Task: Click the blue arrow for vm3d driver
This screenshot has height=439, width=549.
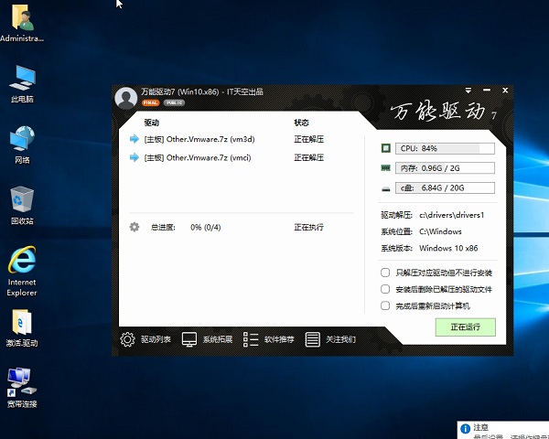Action: tap(135, 139)
